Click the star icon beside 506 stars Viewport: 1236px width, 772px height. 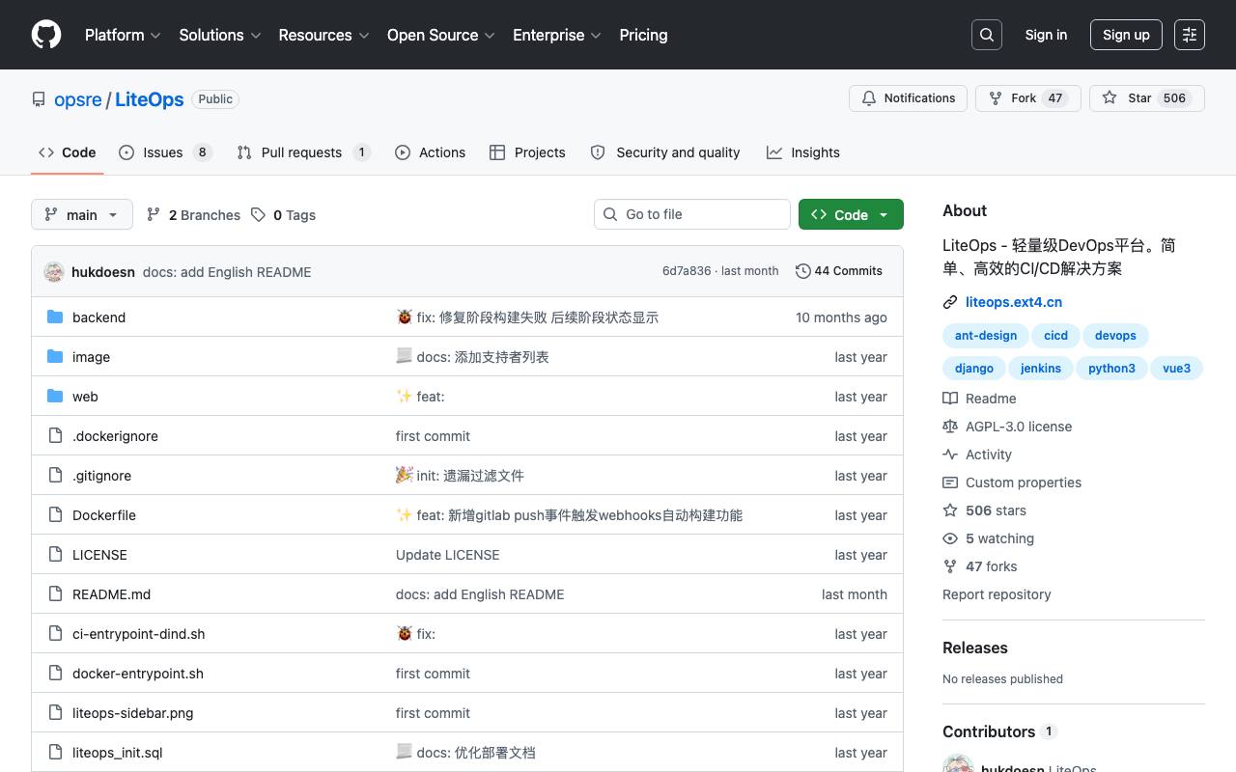(x=950, y=510)
